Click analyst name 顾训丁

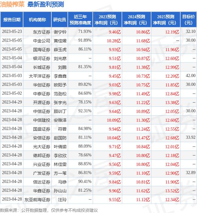point(60,111)
